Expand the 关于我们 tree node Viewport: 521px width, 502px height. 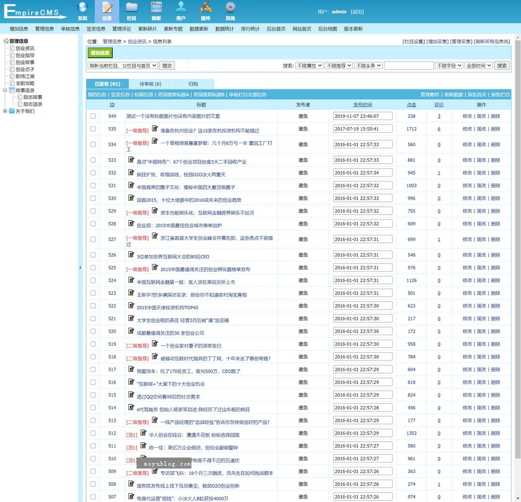coord(5,111)
